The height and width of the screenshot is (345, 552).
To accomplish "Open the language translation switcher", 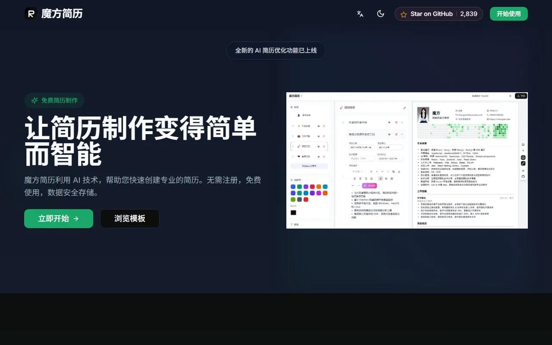I will coord(360,14).
